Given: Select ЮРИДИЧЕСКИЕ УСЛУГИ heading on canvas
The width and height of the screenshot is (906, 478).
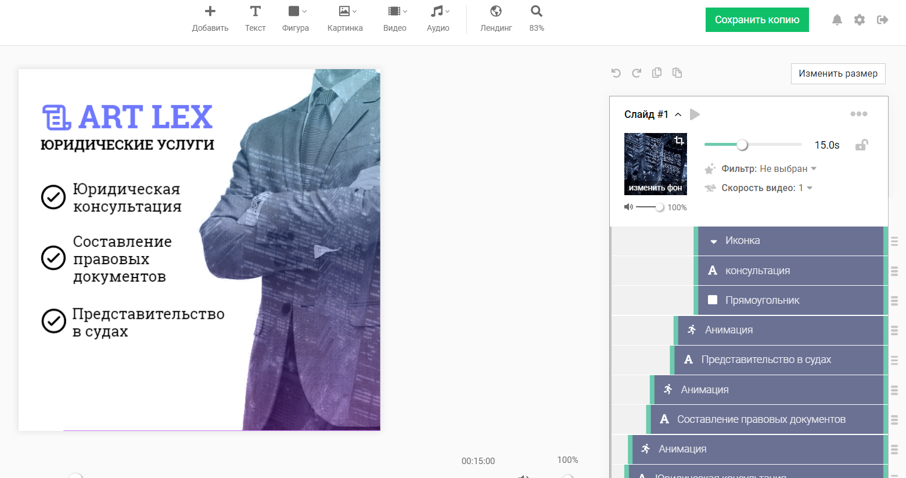Looking at the screenshot, I should pos(127,145).
